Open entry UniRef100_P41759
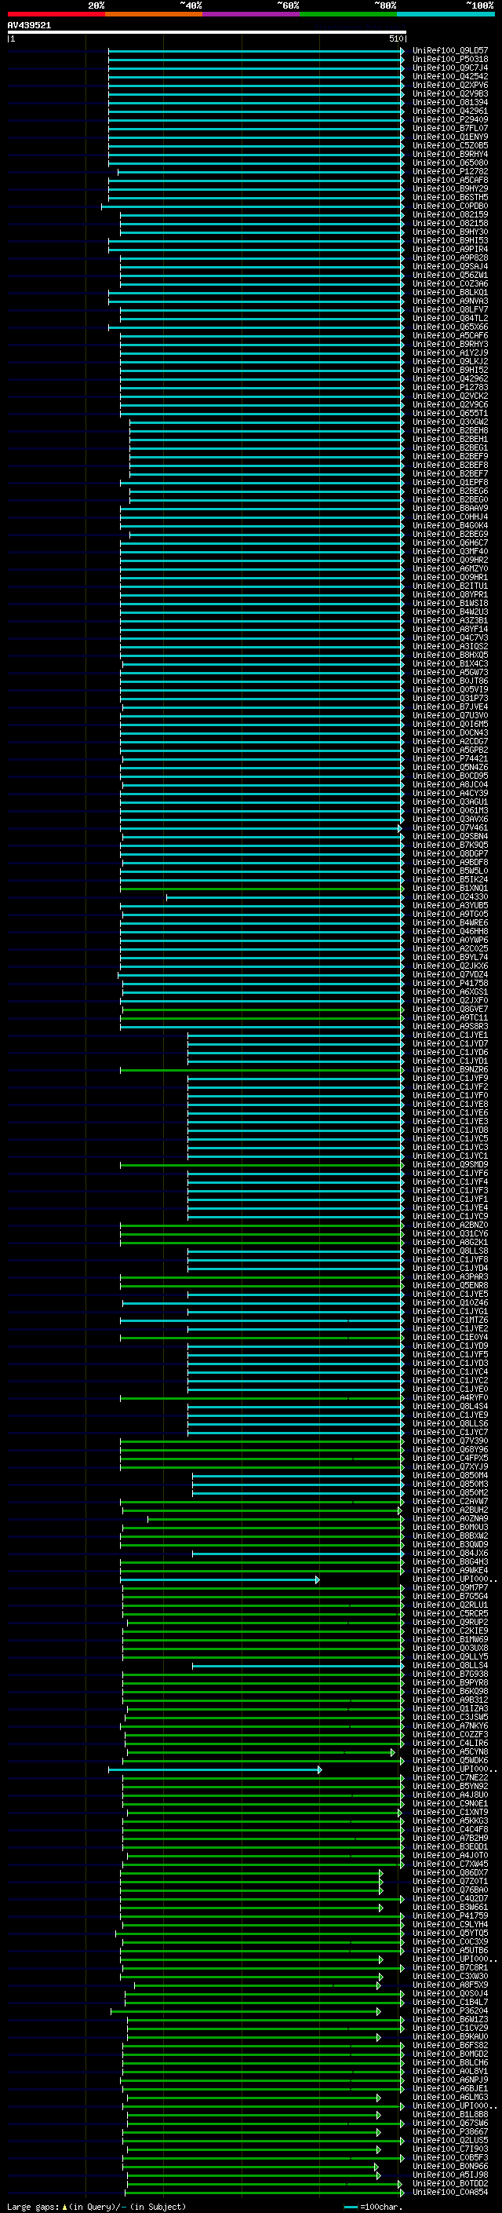502x2213 pixels. click(x=449, y=1915)
